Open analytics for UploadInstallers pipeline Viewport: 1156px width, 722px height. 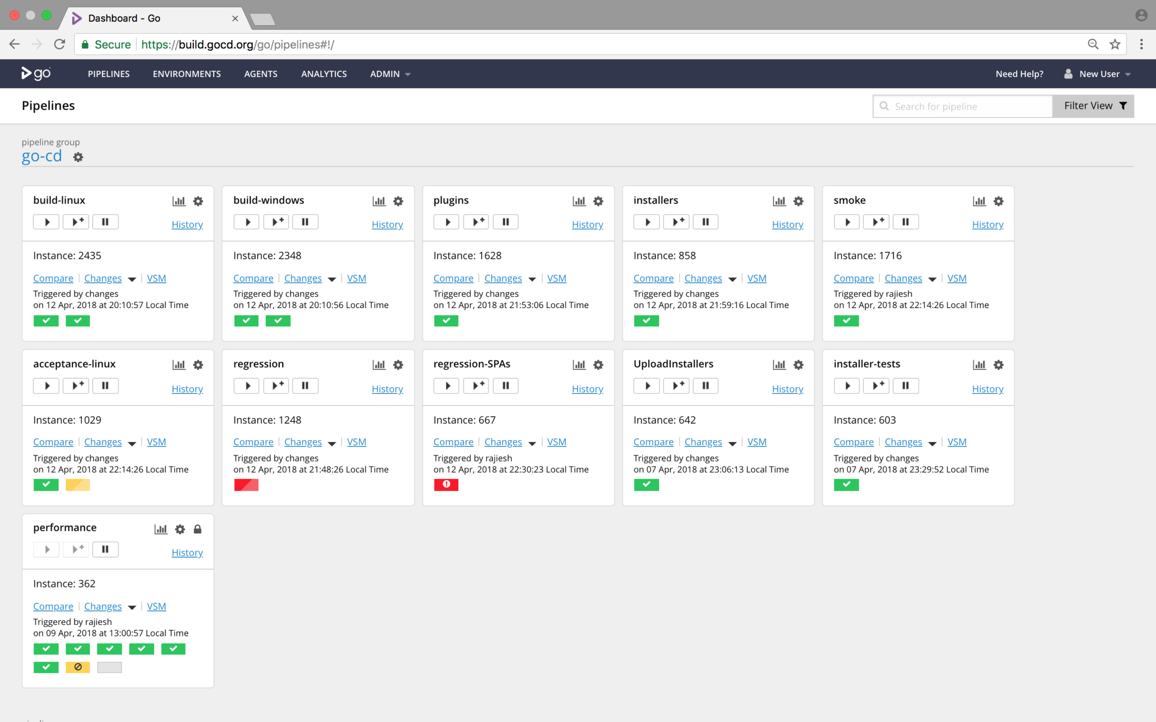click(x=779, y=364)
